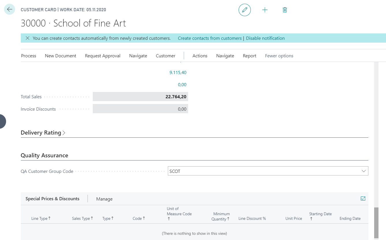This screenshot has height=240, width=386.
Task: Click Unit Price column header
Action: tap(294, 218)
